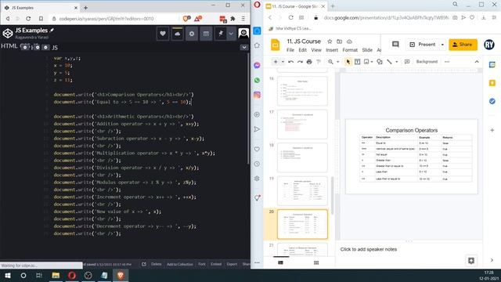The height and width of the screenshot is (282, 501).
Task: Expand the dropdown next to pin button
Action: [231, 34]
